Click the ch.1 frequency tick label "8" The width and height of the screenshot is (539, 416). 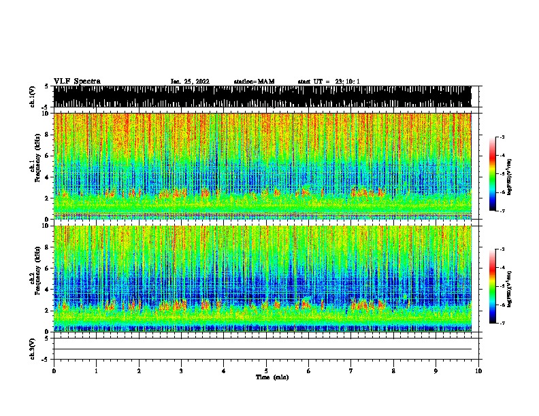click(48, 135)
